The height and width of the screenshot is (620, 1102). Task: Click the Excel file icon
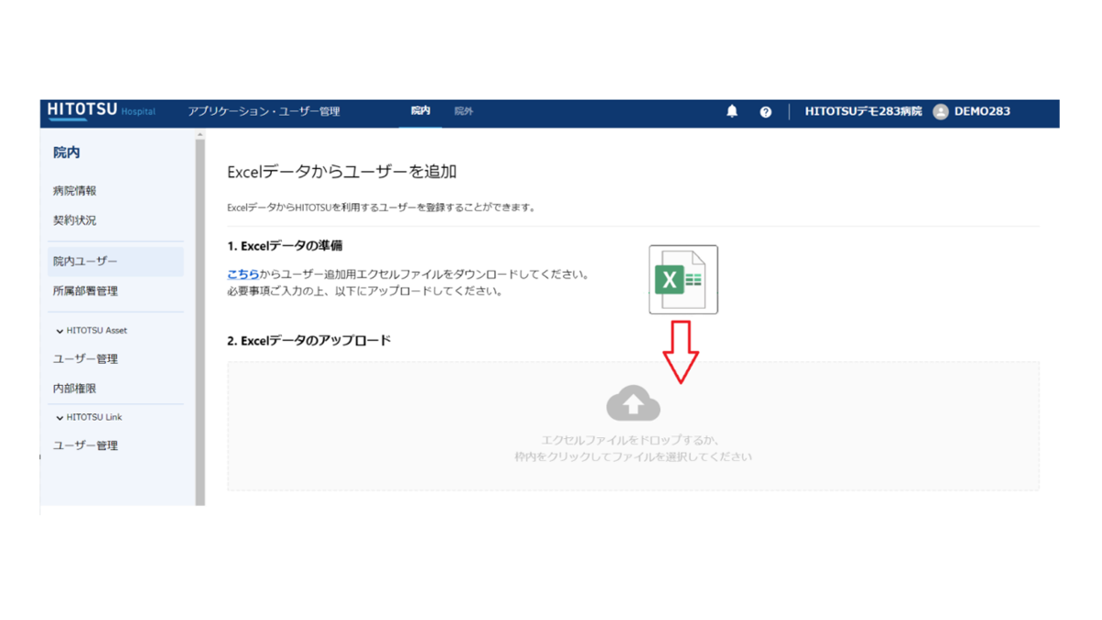point(682,279)
